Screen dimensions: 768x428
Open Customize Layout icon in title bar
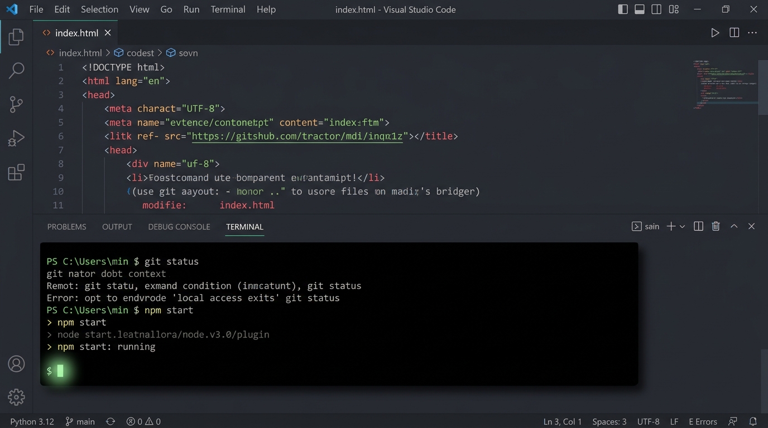pos(674,9)
